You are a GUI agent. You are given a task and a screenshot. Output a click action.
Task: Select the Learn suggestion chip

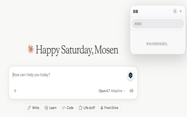(x=51, y=108)
